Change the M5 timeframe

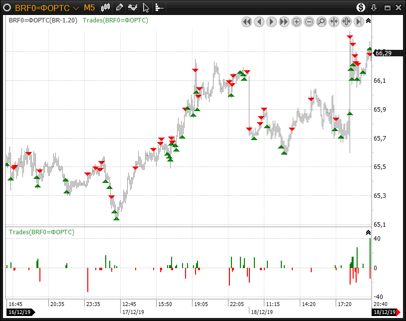[89, 7]
